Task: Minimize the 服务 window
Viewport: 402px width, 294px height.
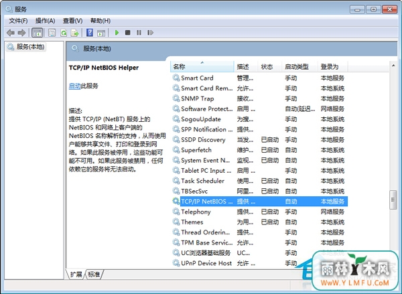Action: click(357, 9)
